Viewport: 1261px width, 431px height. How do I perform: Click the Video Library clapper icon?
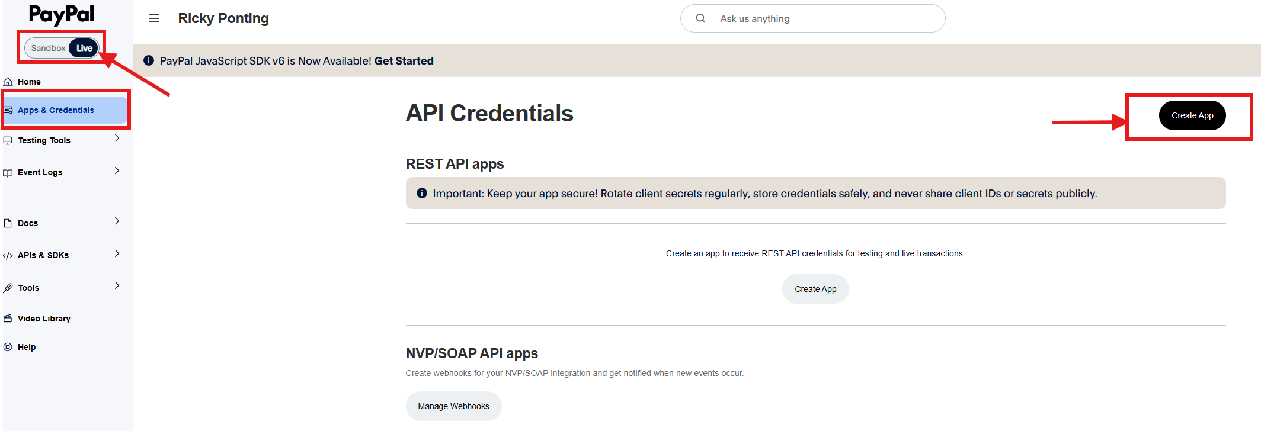pos(8,319)
